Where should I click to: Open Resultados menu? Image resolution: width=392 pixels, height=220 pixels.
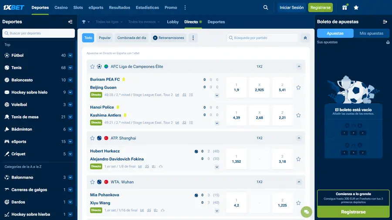(x=119, y=7)
